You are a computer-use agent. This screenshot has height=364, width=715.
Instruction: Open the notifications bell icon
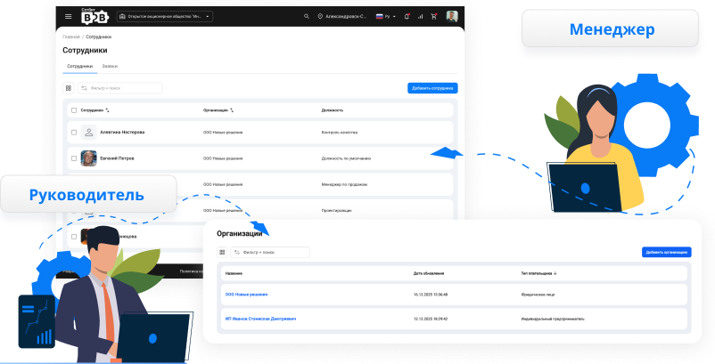[407, 16]
